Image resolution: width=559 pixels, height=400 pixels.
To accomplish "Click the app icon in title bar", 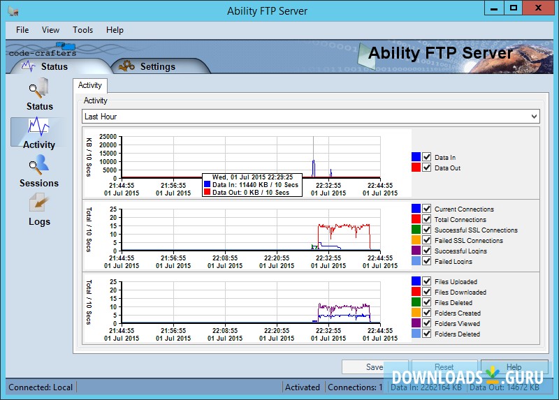I will [x=13, y=11].
